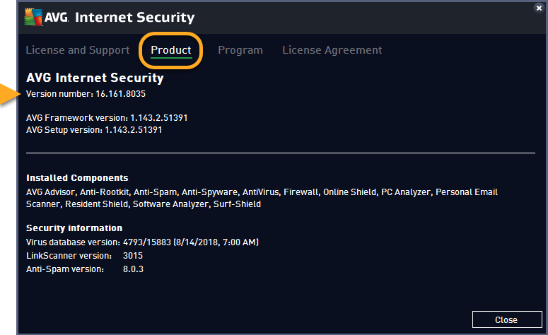Click the AVG colorful logo icon
Screen dimensions: 548x335
click(x=33, y=17)
